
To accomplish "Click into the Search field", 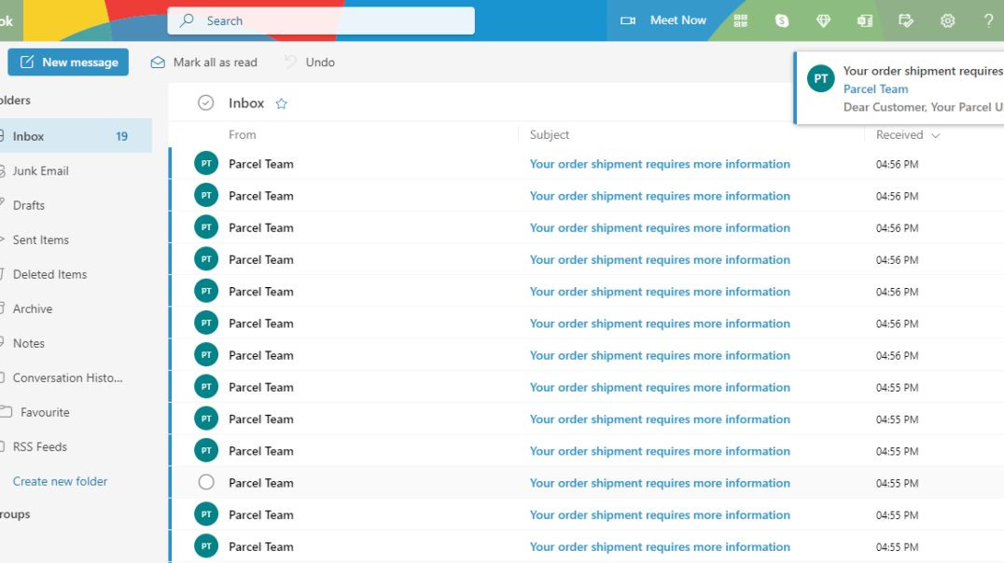I will [321, 20].
